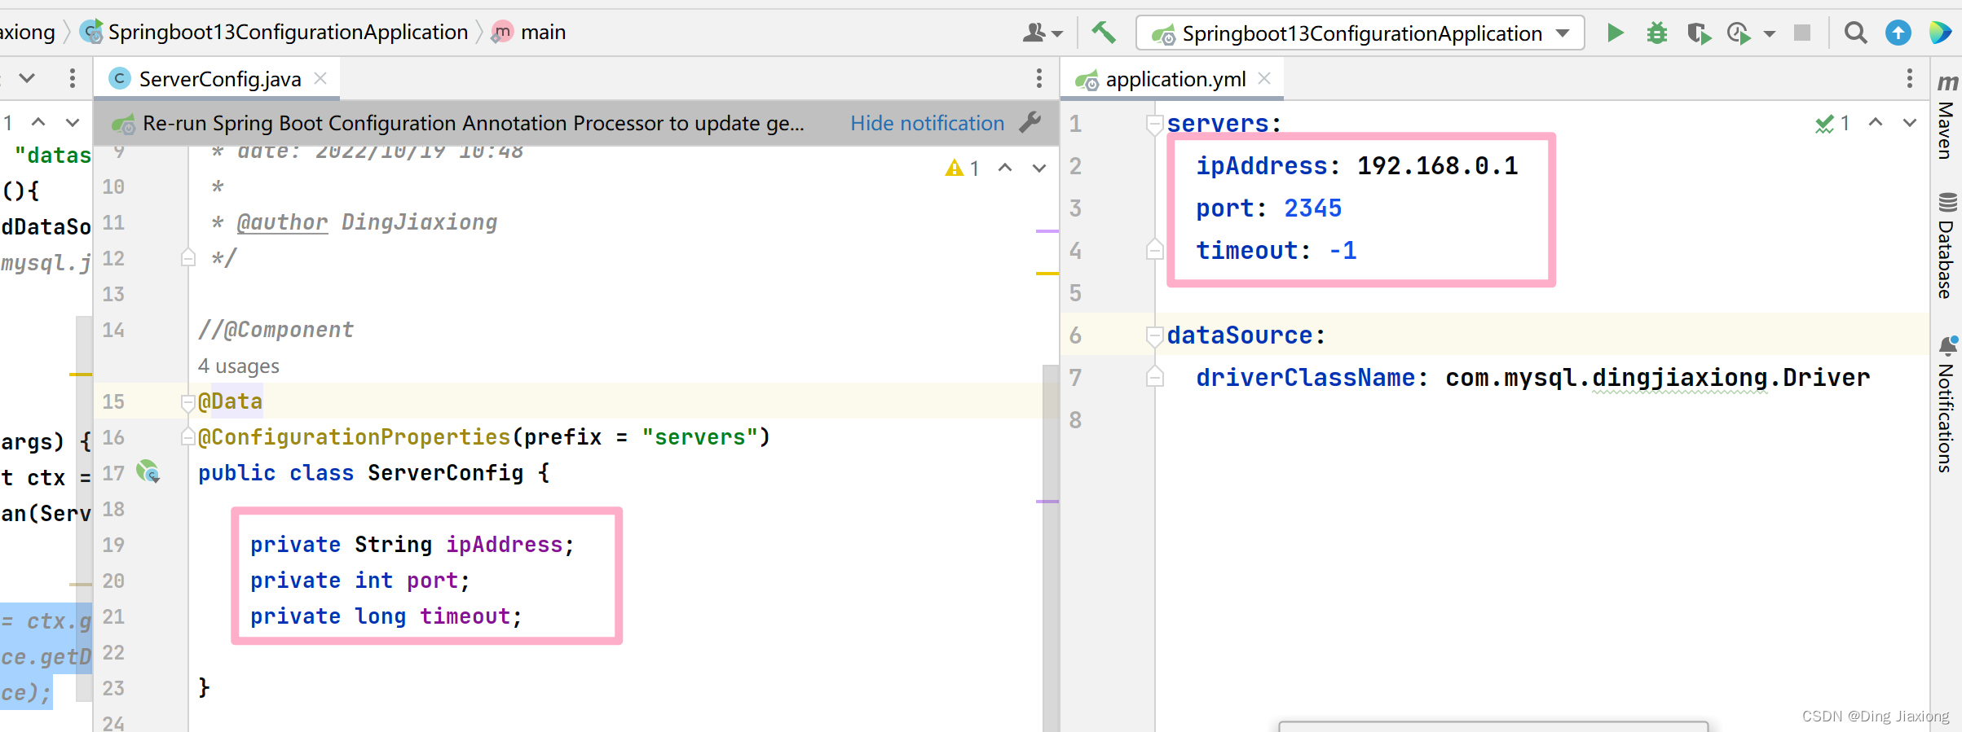The image size is (1962, 732).
Task: Click Hide notification link
Action: [x=927, y=123]
